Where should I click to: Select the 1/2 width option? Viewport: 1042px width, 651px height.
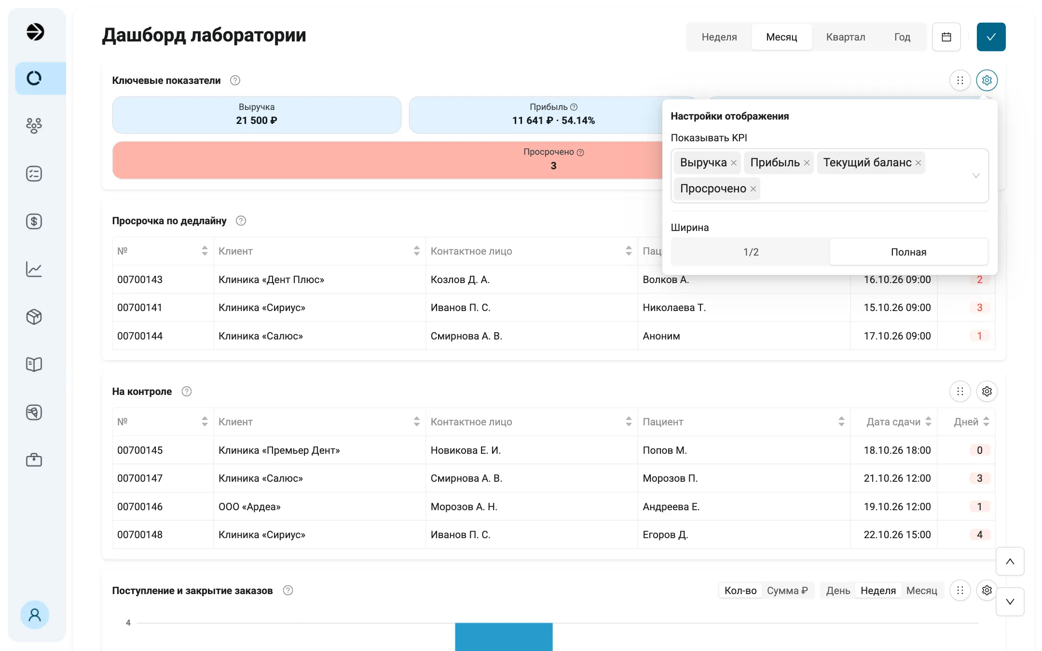pyautogui.click(x=751, y=252)
